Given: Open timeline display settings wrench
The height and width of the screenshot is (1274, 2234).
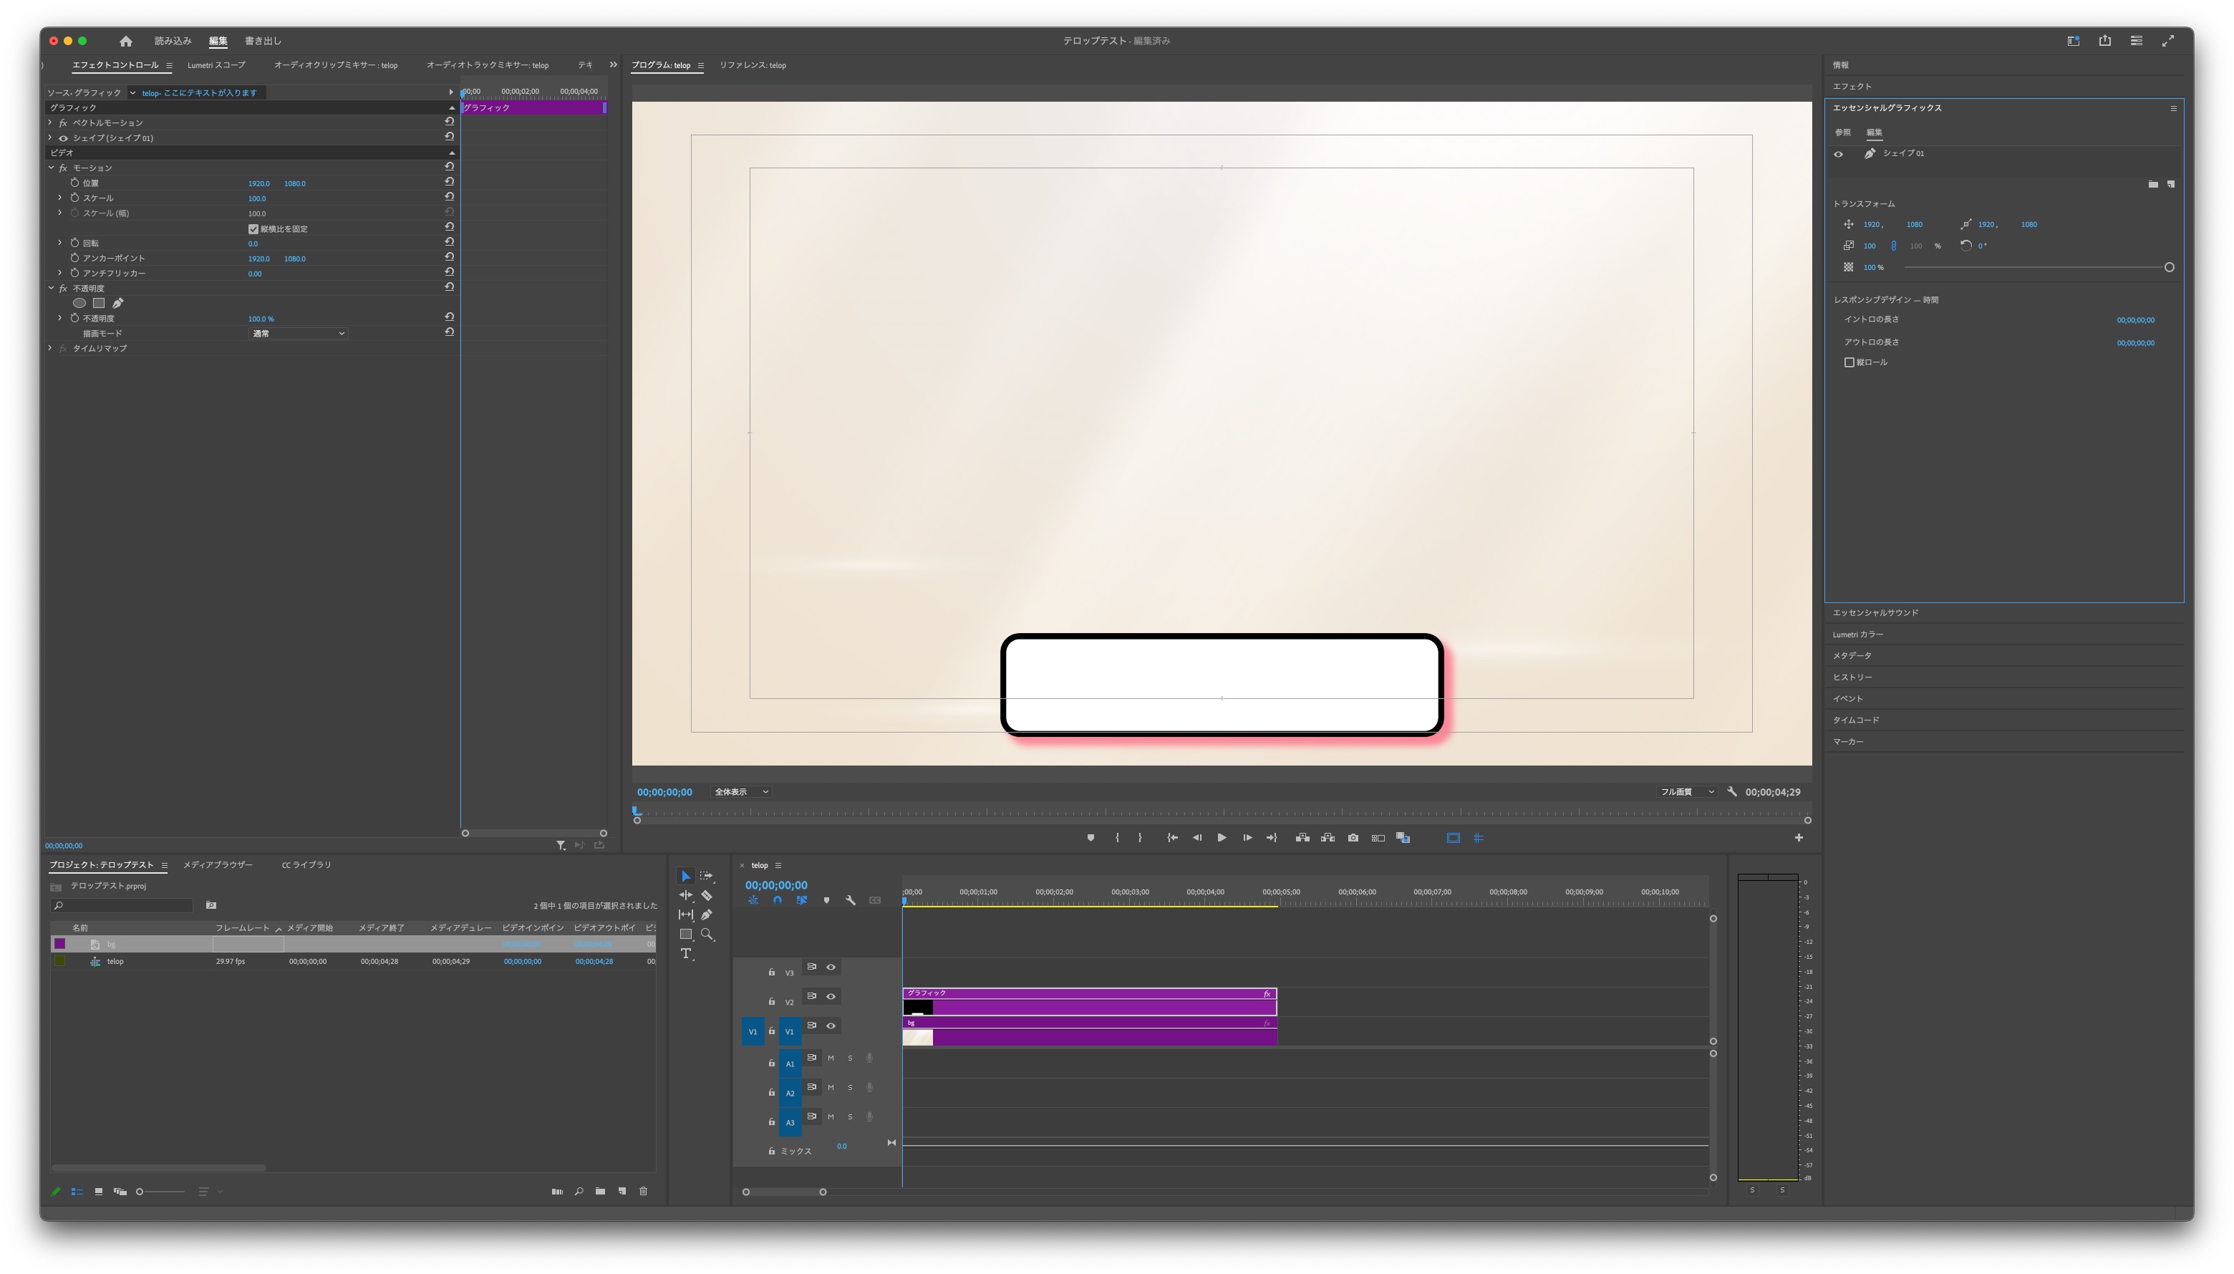Looking at the screenshot, I should tap(850, 899).
